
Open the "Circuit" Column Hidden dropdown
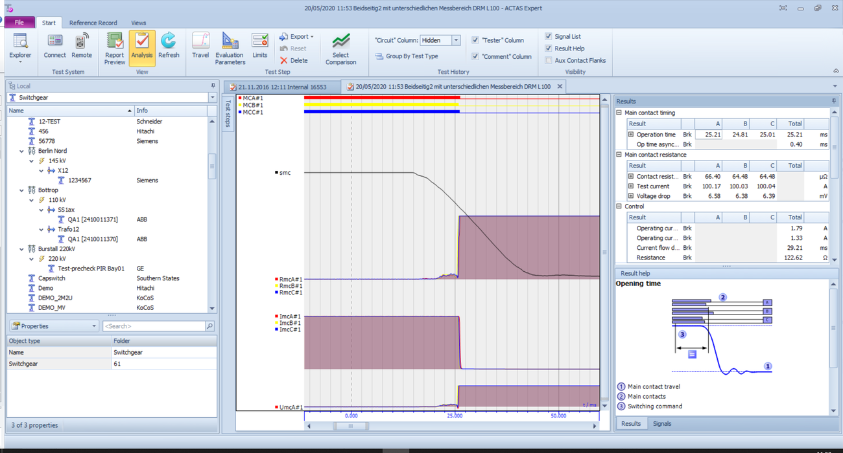point(456,40)
